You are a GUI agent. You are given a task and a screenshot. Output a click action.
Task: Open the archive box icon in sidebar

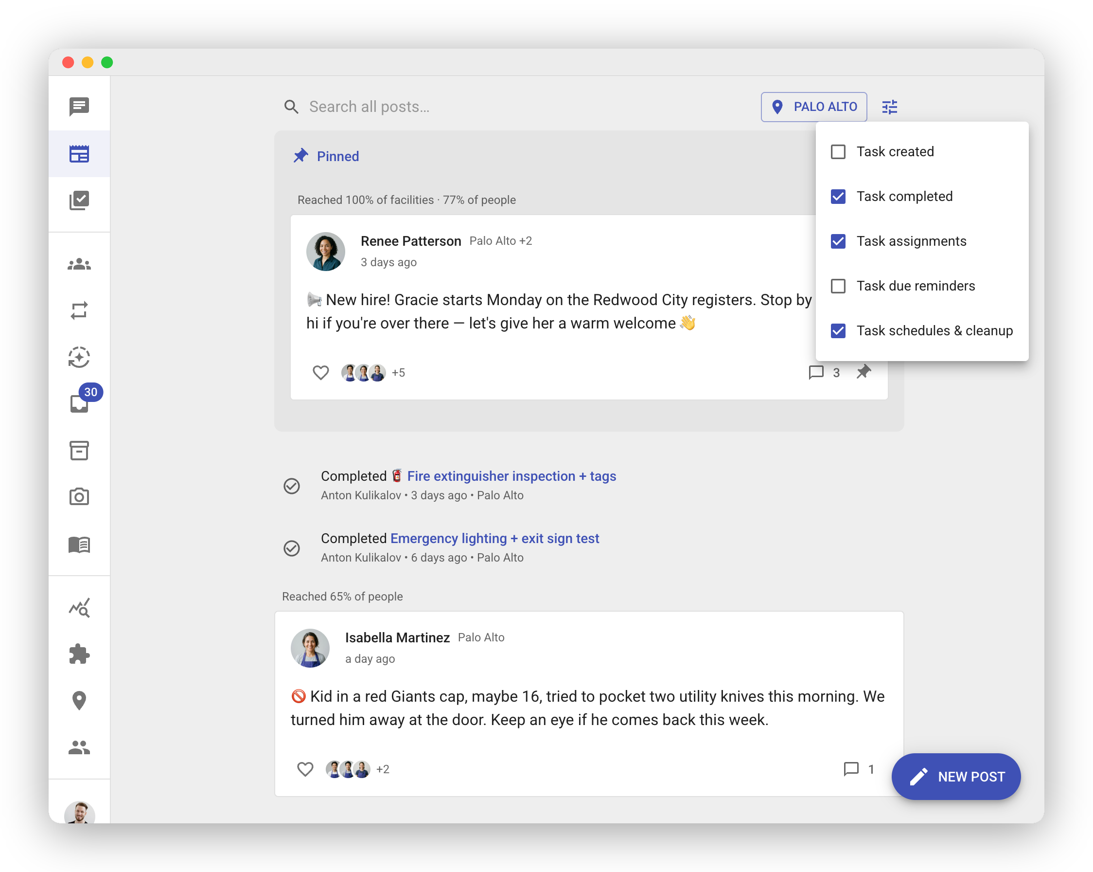click(x=79, y=451)
